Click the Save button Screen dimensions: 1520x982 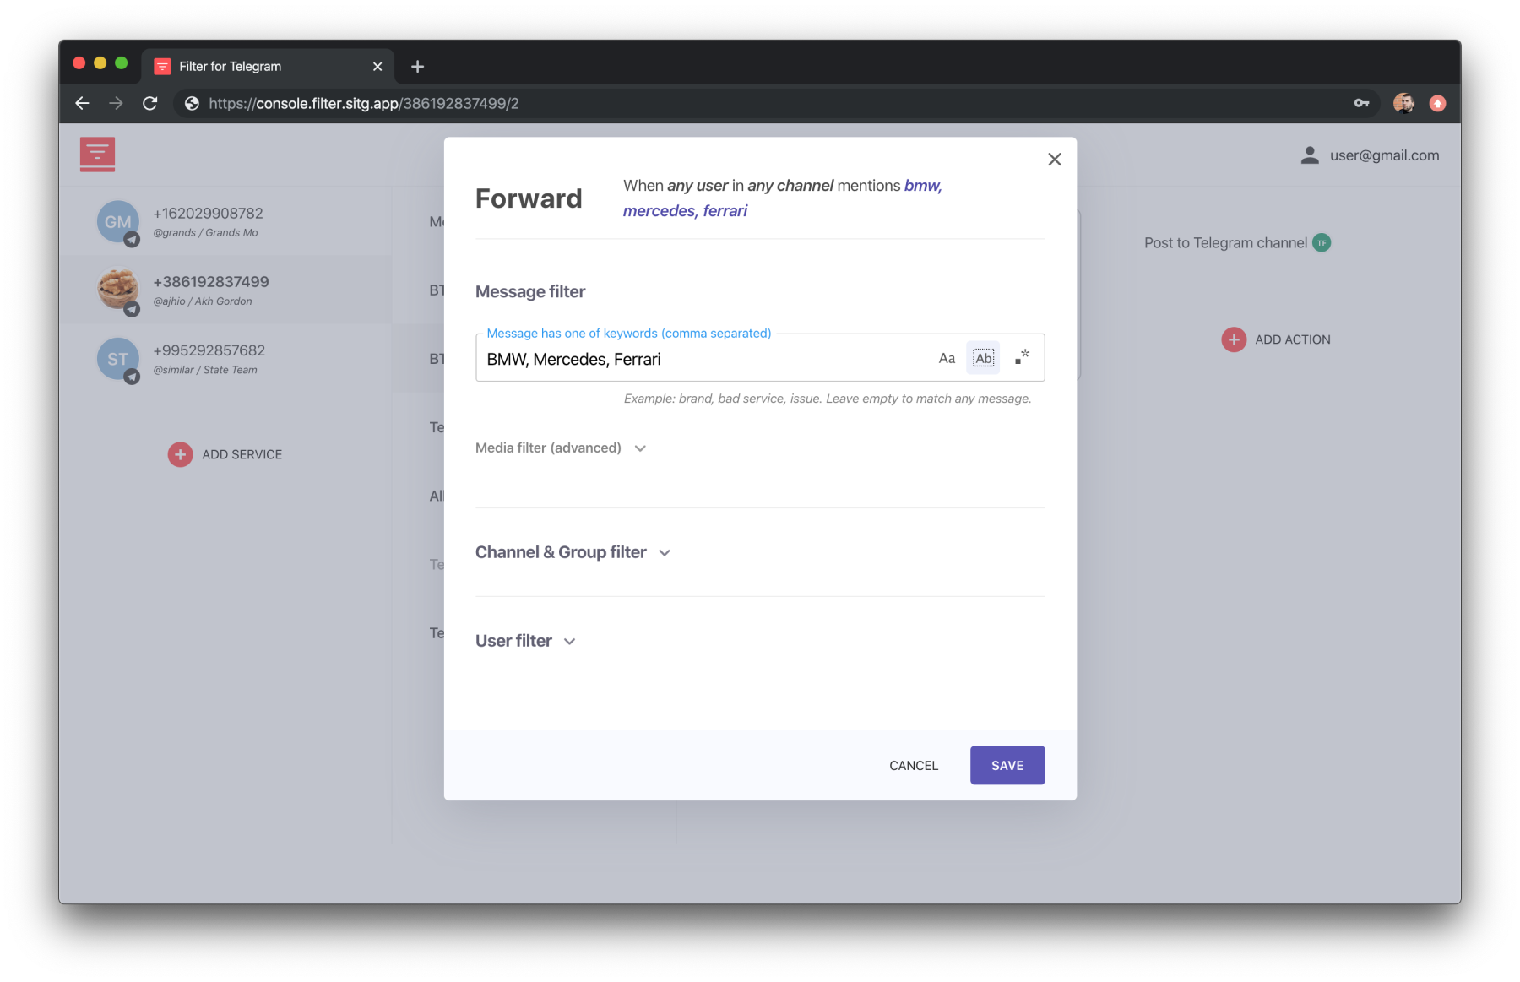1007,765
